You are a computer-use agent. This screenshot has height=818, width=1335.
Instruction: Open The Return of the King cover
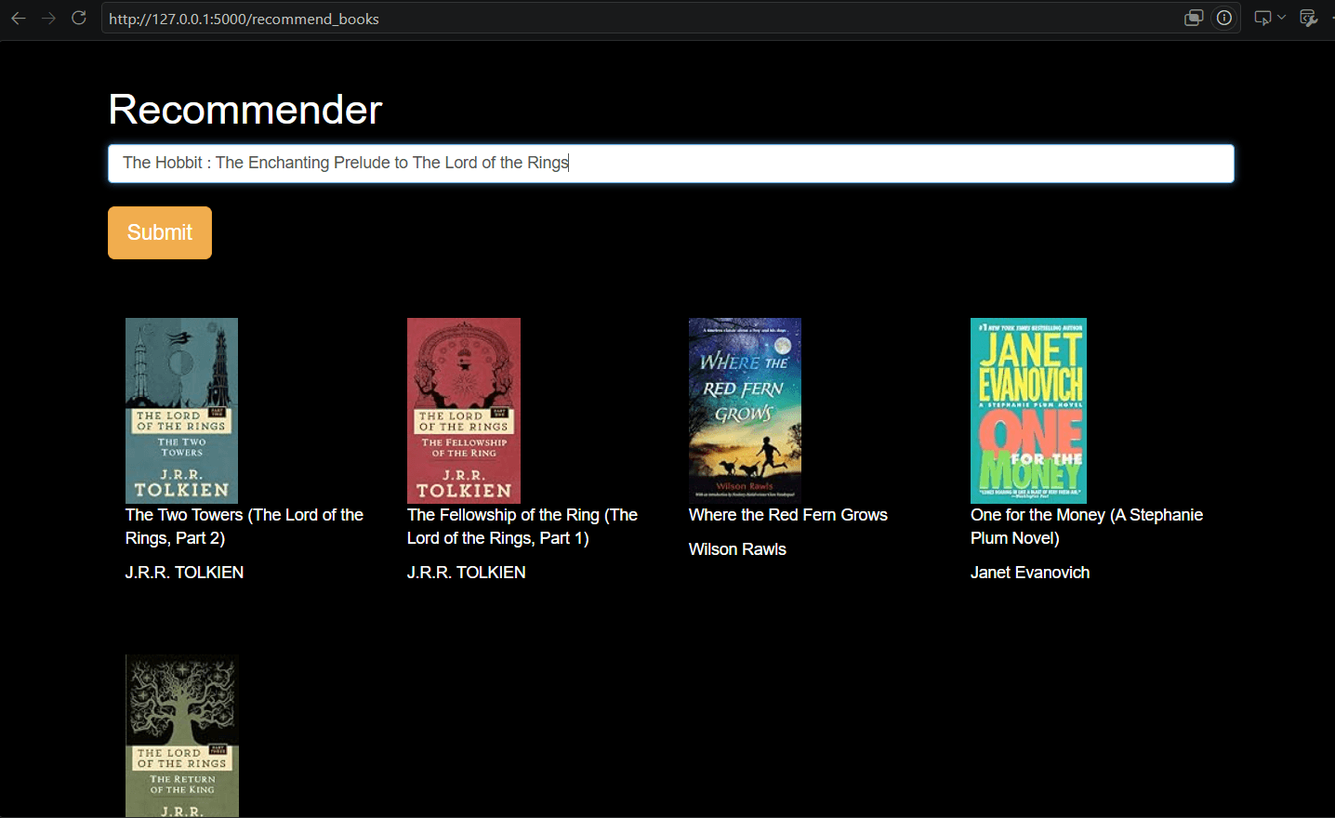pos(182,736)
